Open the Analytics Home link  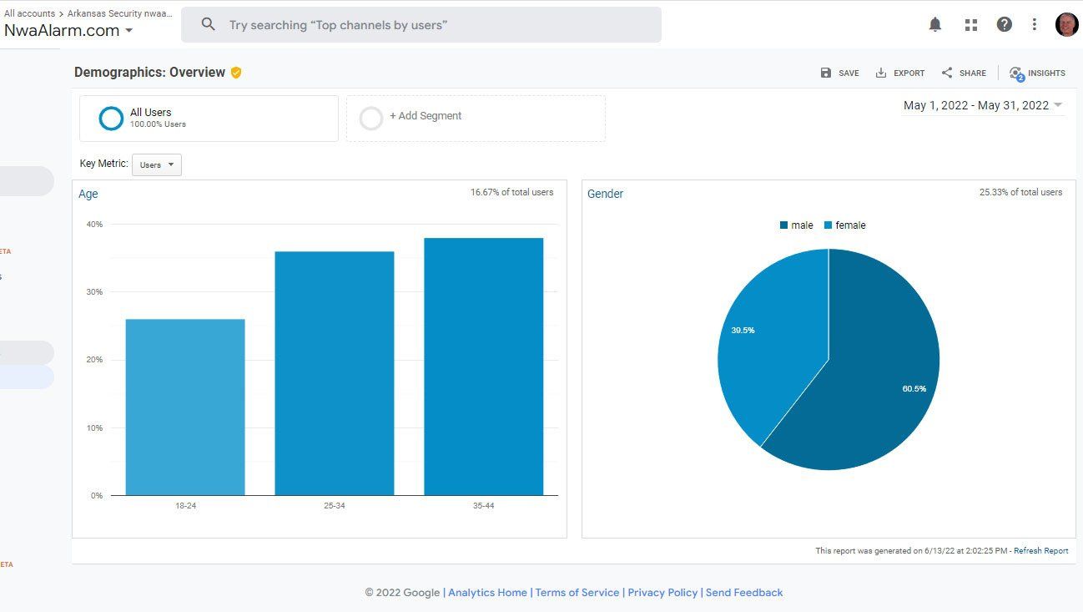coord(487,593)
